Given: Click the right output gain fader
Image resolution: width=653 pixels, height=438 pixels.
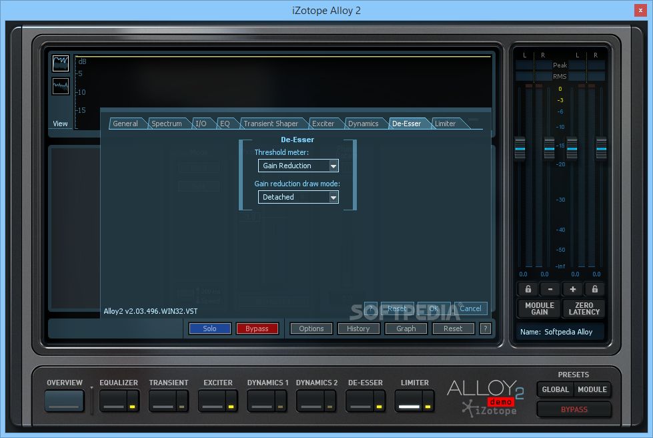Looking at the screenshot, I should pyautogui.click(x=602, y=148).
